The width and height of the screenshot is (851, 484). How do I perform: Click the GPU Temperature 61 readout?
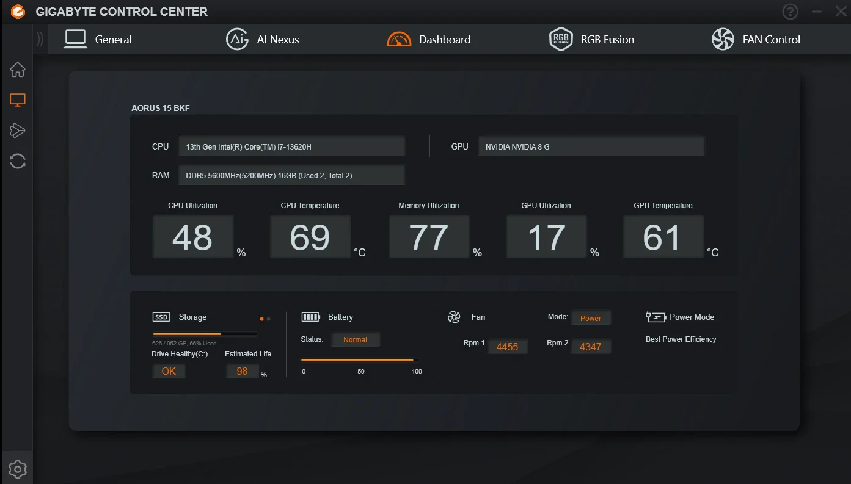pos(663,237)
